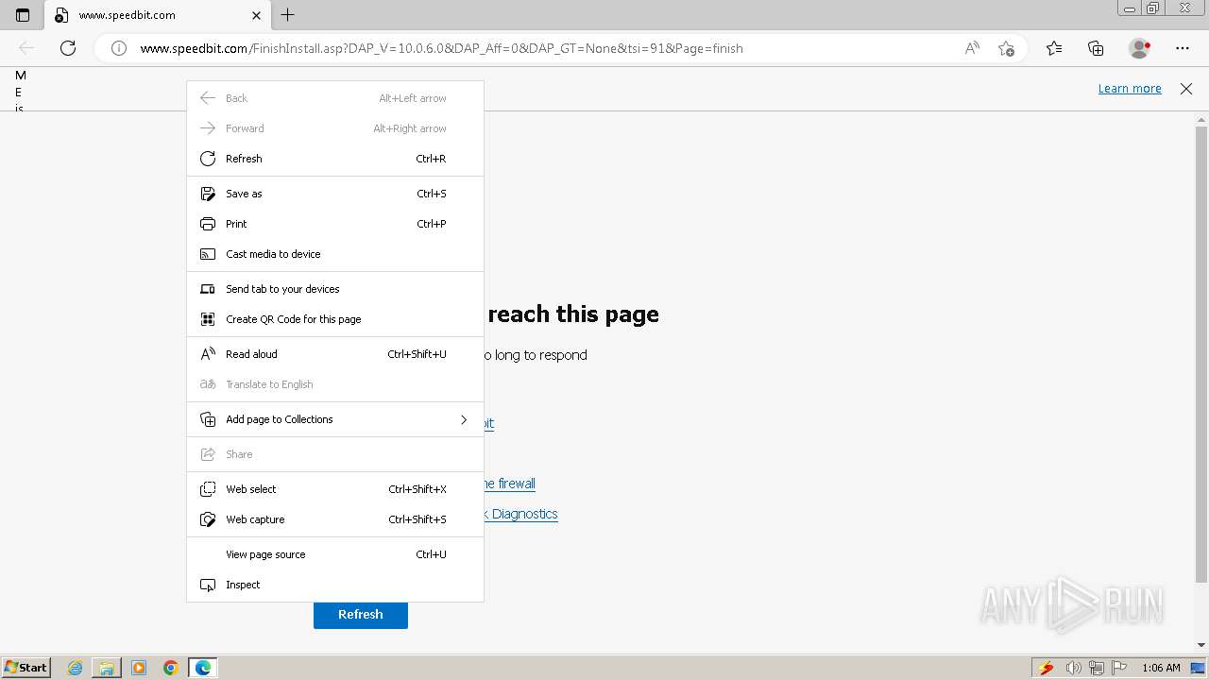Select Save as in the context menu

pyautogui.click(x=335, y=194)
